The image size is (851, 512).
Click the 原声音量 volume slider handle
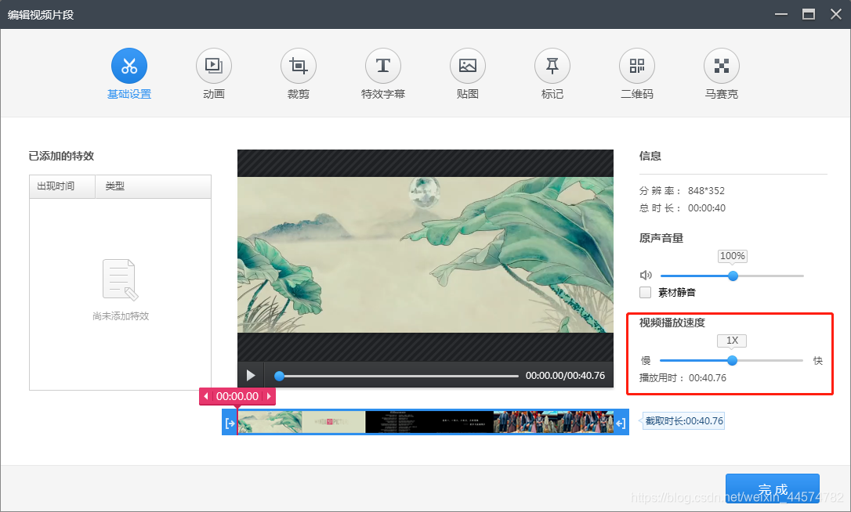[x=733, y=276]
